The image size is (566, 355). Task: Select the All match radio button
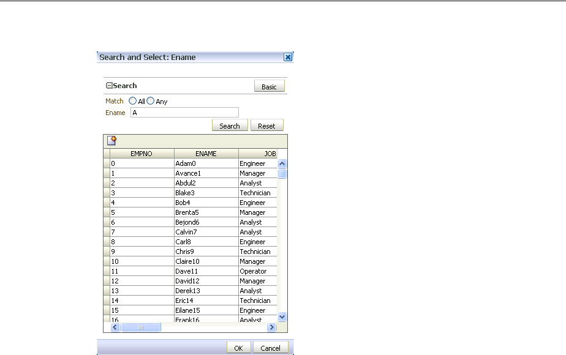pyautogui.click(x=132, y=101)
